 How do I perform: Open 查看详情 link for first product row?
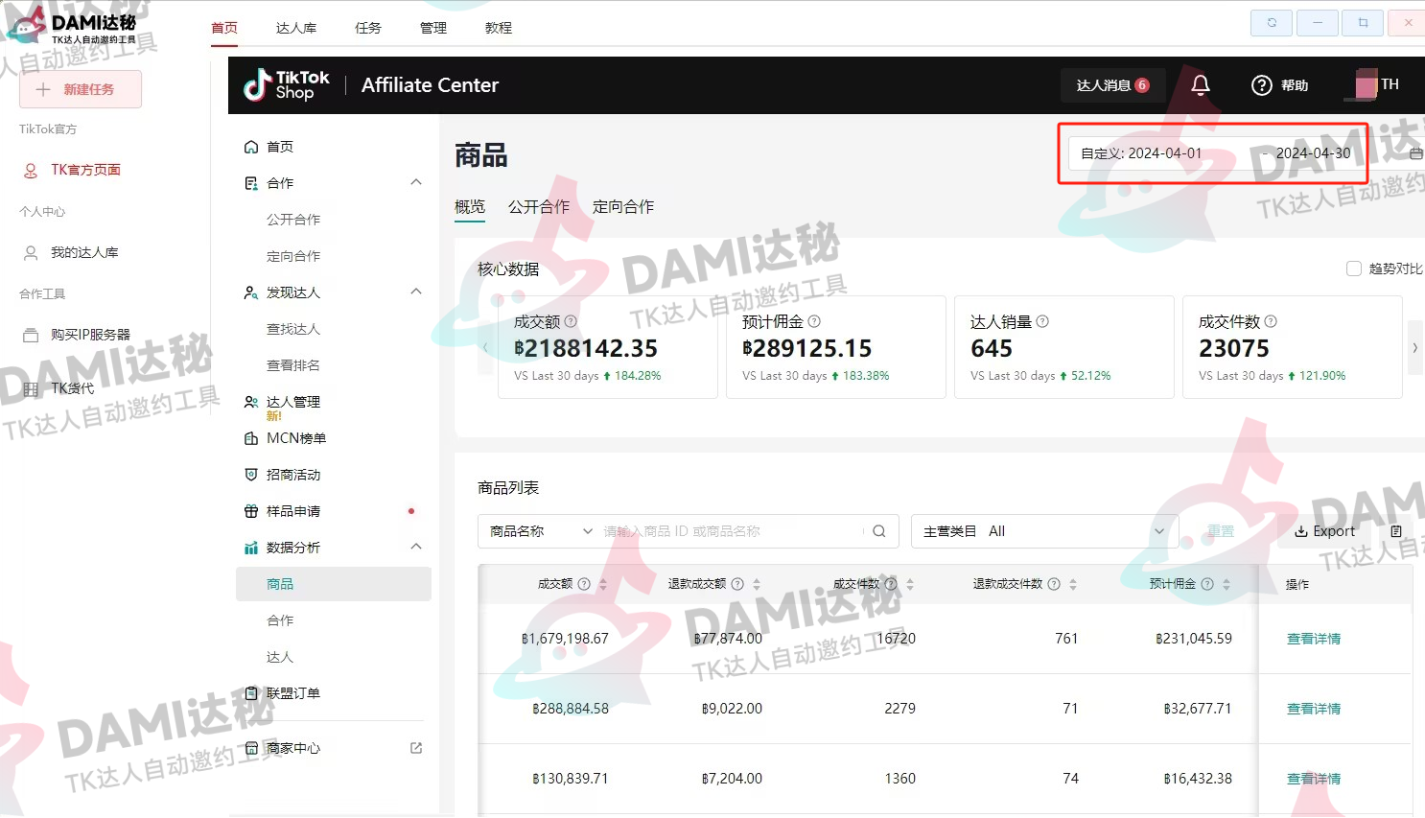(1314, 639)
